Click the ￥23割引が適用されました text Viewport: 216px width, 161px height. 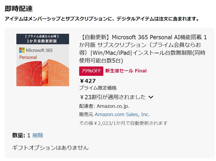(x=113, y=97)
